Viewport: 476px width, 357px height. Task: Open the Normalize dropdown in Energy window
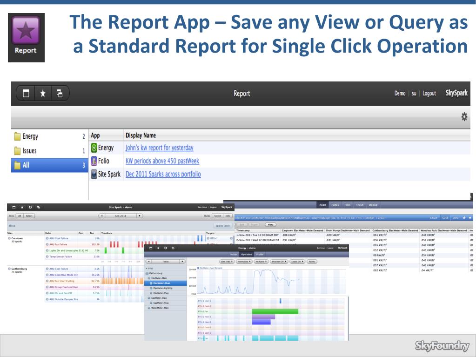(244, 262)
